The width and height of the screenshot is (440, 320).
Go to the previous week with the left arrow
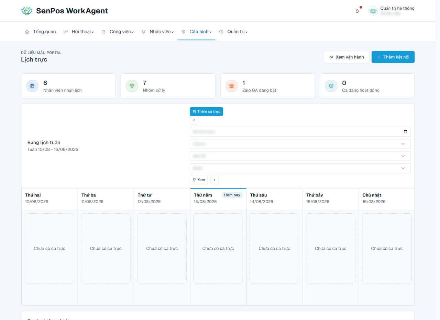pyautogui.click(x=194, y=120)
